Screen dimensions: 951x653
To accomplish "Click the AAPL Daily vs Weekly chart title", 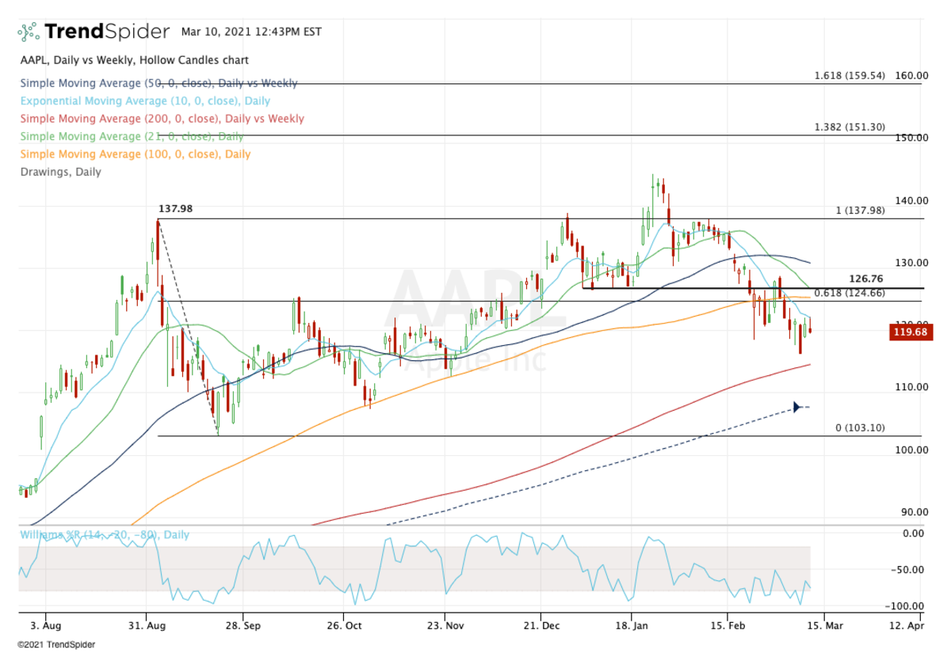I will coord(134,60).
